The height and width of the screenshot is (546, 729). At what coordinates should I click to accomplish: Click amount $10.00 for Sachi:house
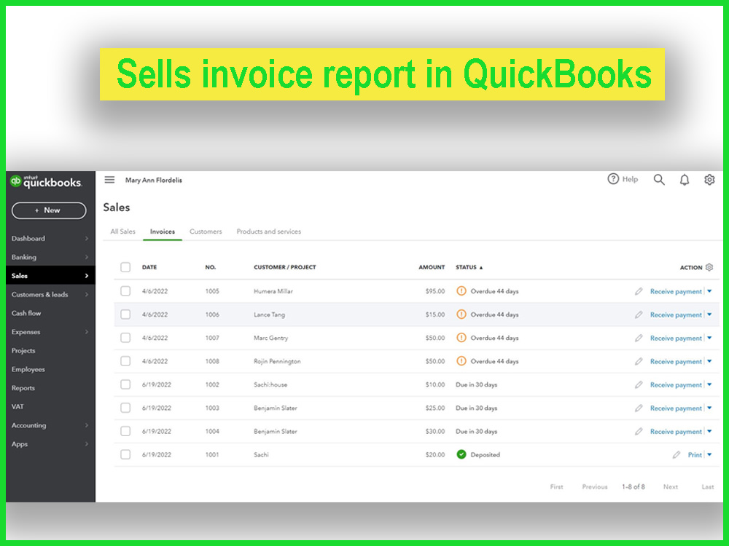pyautogui.click(x=434, y=384)
